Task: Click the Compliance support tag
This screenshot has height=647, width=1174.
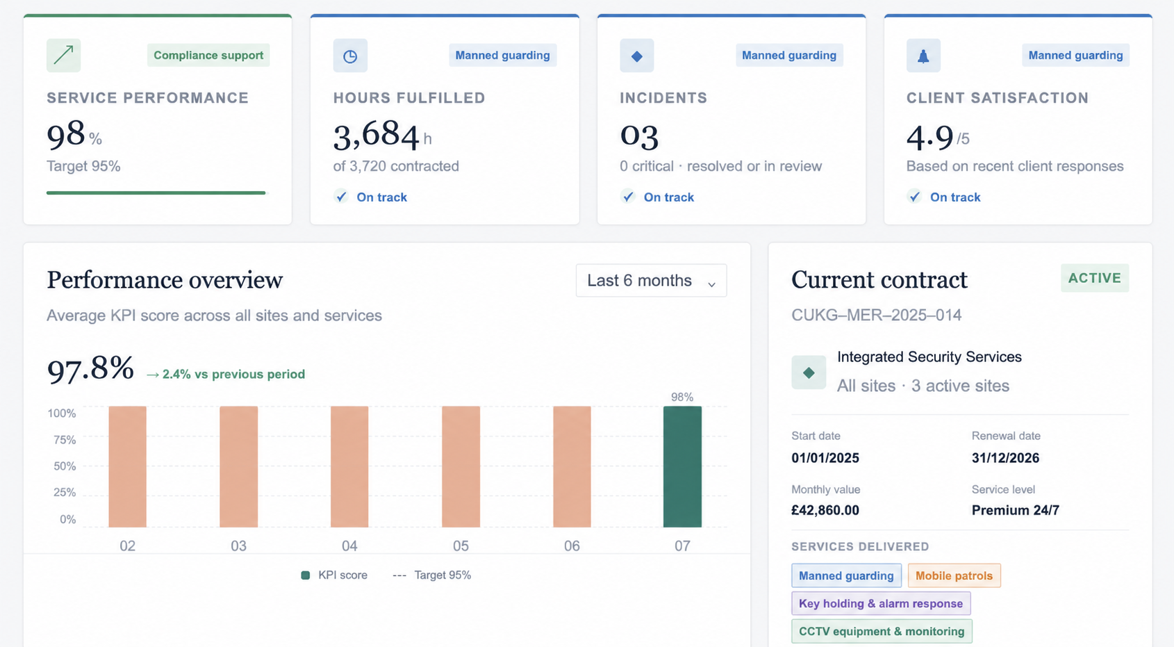Action: [x=208, y=56]
